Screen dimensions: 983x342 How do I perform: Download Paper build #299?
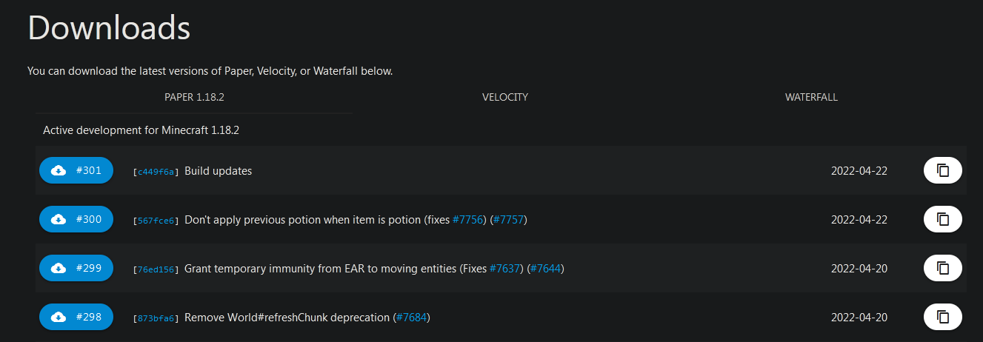(x=76, y=268)
